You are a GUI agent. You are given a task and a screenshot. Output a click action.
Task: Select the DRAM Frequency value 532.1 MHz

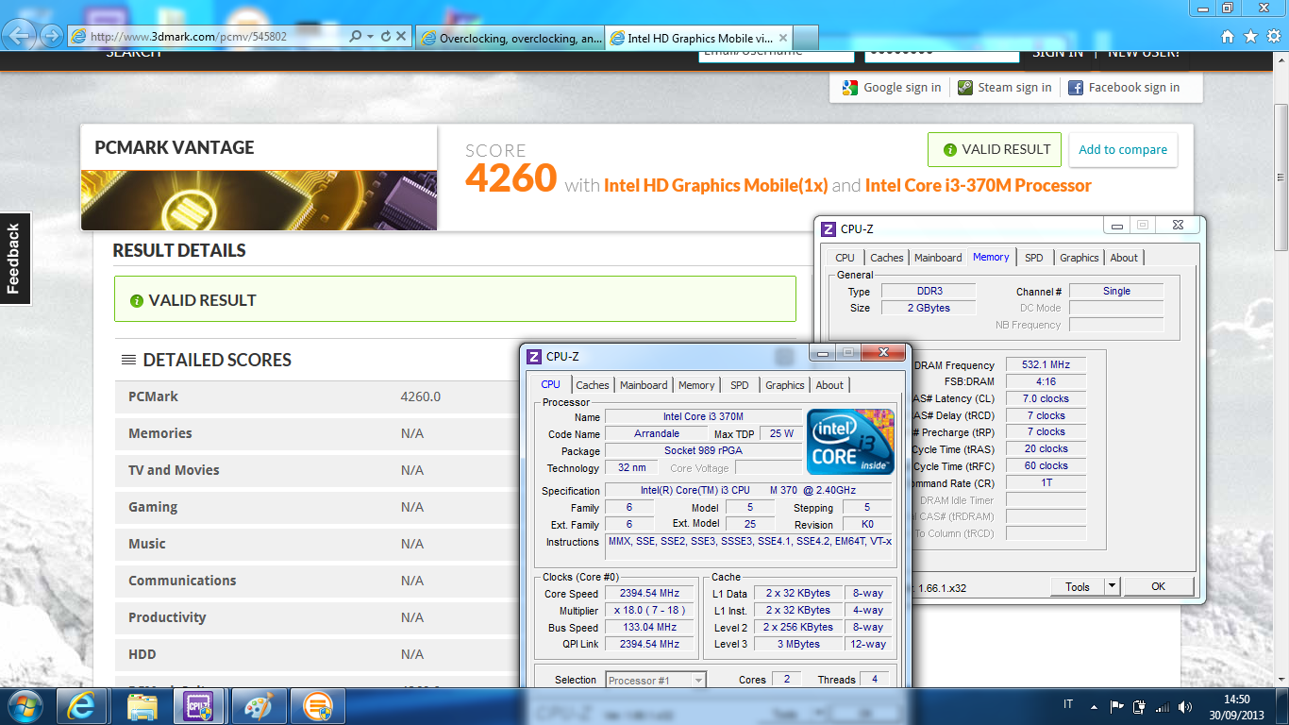1046,365
